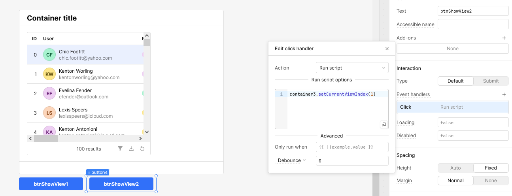Click the btnShowView1 button
512x196 pixels.
point(51,184)
